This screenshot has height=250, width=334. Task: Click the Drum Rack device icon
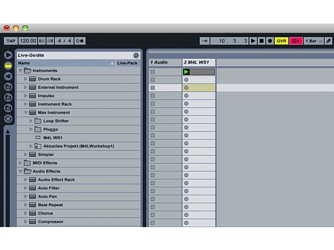[x=32, y=79]
